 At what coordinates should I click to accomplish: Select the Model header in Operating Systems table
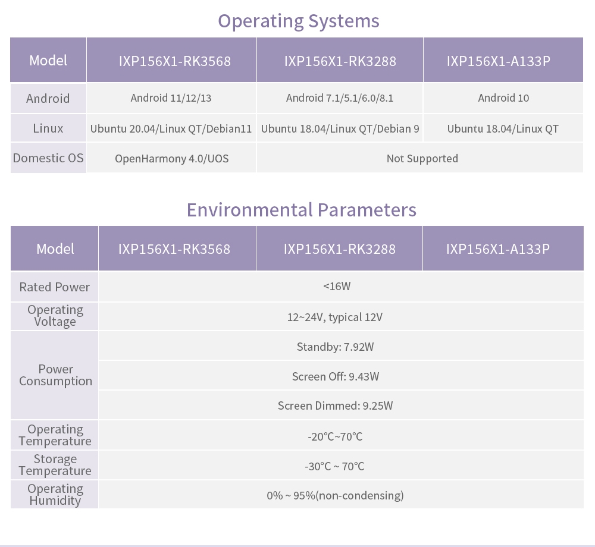(48, 60)
